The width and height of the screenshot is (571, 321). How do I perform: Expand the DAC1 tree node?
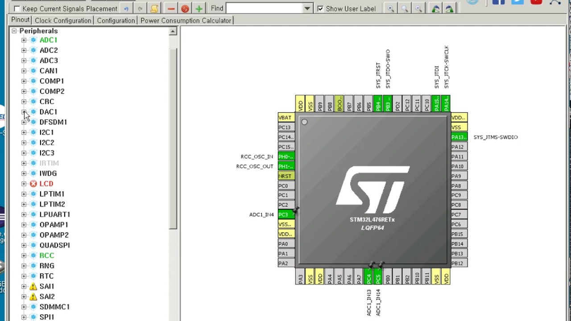pos(24,112)
